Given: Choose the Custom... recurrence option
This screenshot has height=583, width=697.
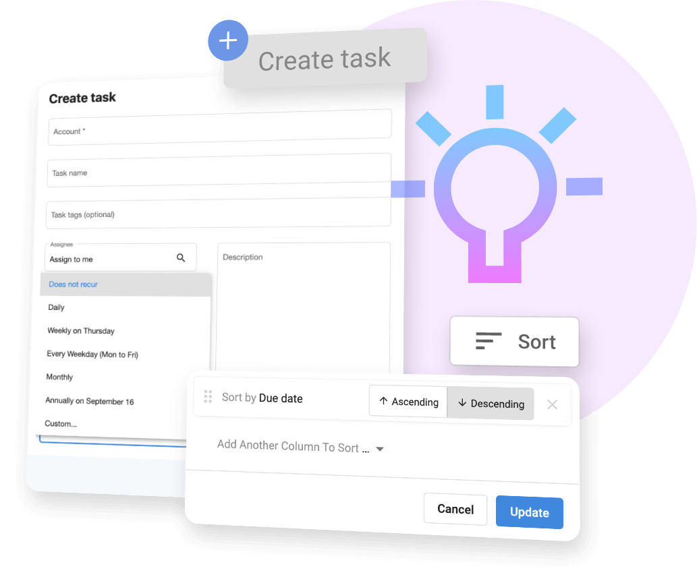Looking at the screenshot, I should click(x=61, y=423).
